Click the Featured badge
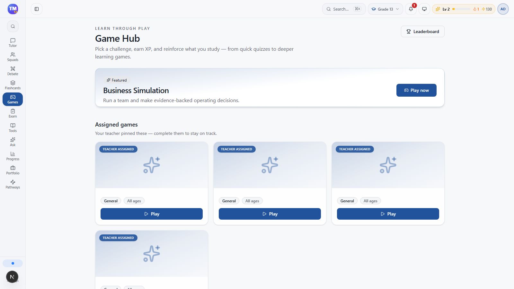This screenshot has height=289, width=514. tap(117, 80)
